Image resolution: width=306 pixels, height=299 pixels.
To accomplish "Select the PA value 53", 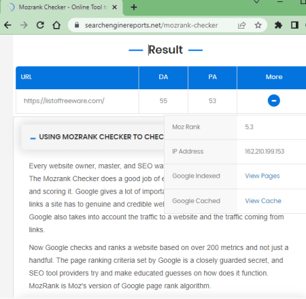I will coord(212,101).
